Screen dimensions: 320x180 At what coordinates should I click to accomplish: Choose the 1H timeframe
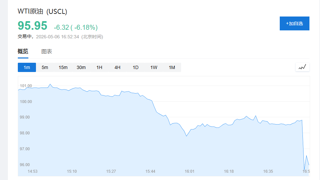(x=99, y=67)
